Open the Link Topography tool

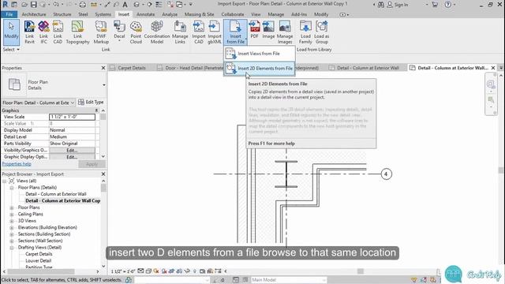click(x=77, y=32)
